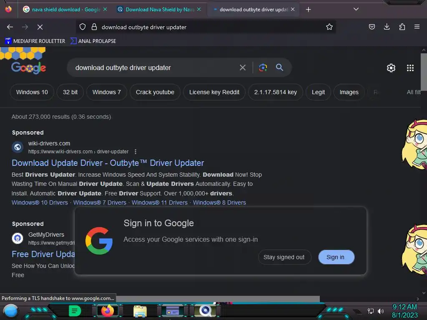Screen dimensions: 427x320
Task: Open the Free Driver Update result link
Action: tap(43, 254)
